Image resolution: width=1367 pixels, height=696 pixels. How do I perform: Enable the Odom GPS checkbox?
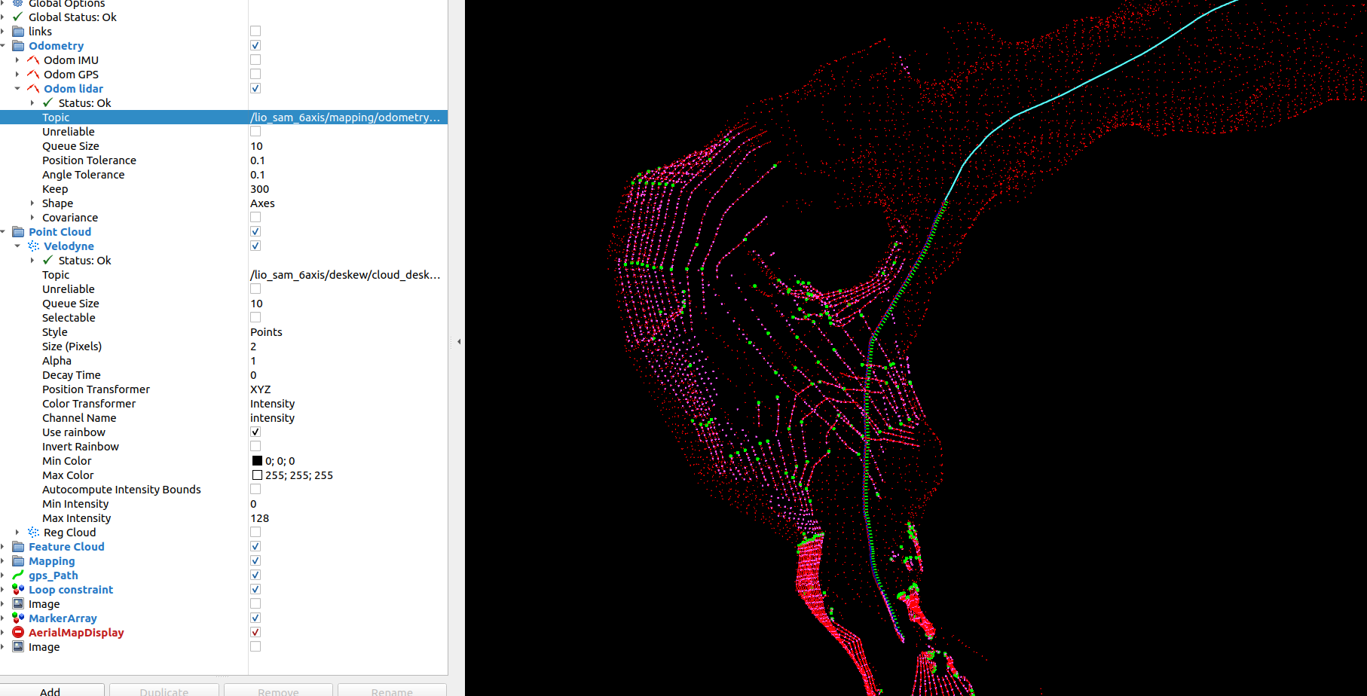255,74
